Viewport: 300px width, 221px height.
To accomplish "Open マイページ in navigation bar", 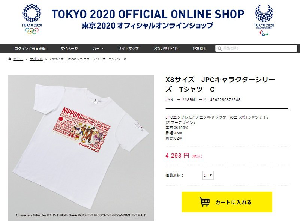I will [69, 48].
